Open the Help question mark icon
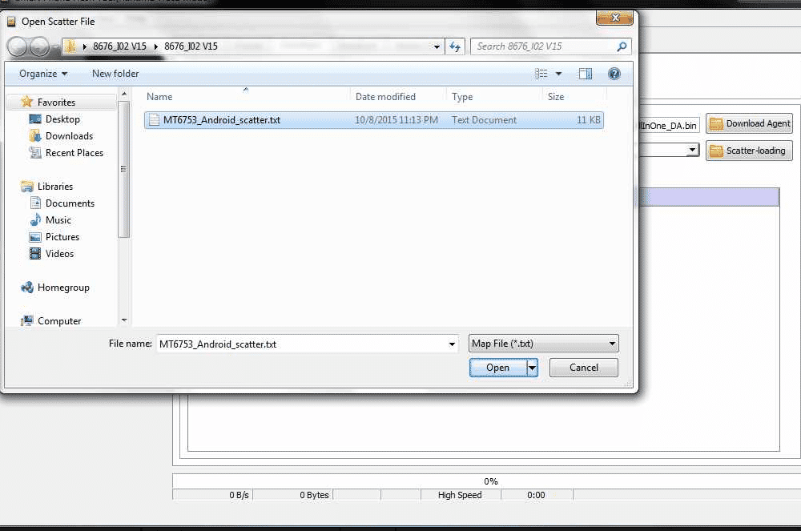The height and width of the screenshot is (531, 801). coord(614,74)
